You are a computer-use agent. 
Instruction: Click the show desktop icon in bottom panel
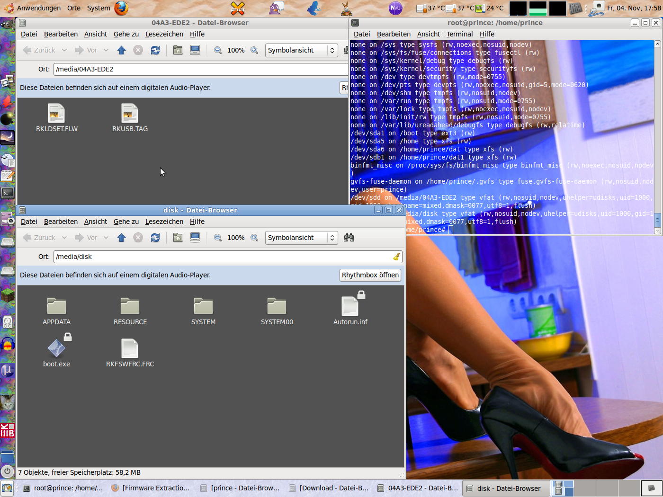(x=7, y=488)
